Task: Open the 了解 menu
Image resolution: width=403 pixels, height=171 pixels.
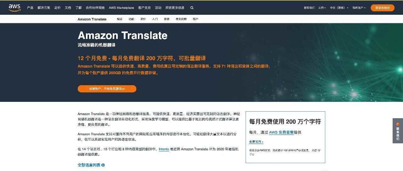Action: pos(78,8)
